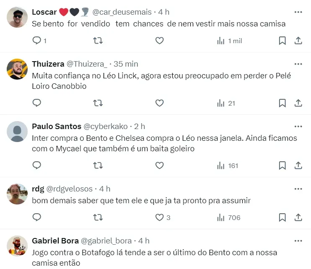Screen dimensions: 311x269
Task: Share Thuizera's tweet
Action: [298, 103]
